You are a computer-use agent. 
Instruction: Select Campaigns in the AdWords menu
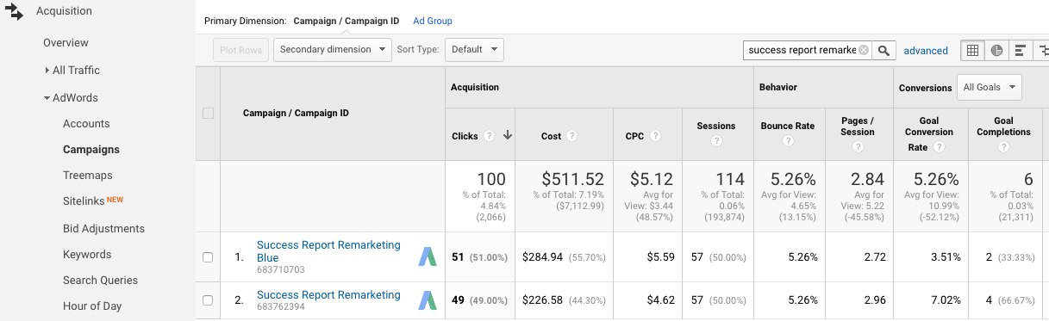(x=91, y=150)
